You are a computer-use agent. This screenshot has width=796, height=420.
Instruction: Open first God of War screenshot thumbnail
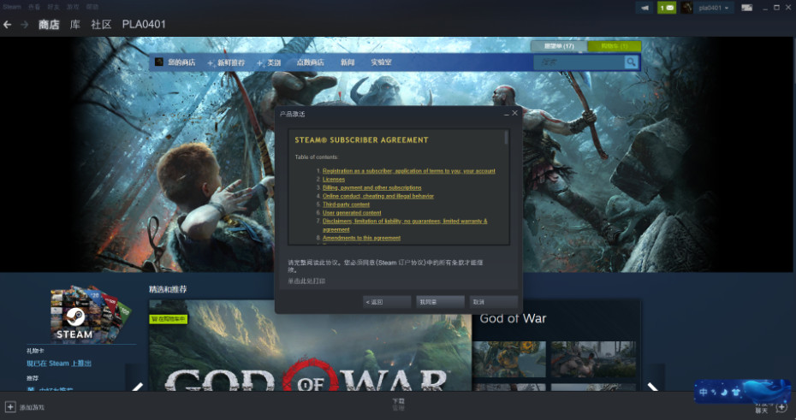tap(509, 358)
